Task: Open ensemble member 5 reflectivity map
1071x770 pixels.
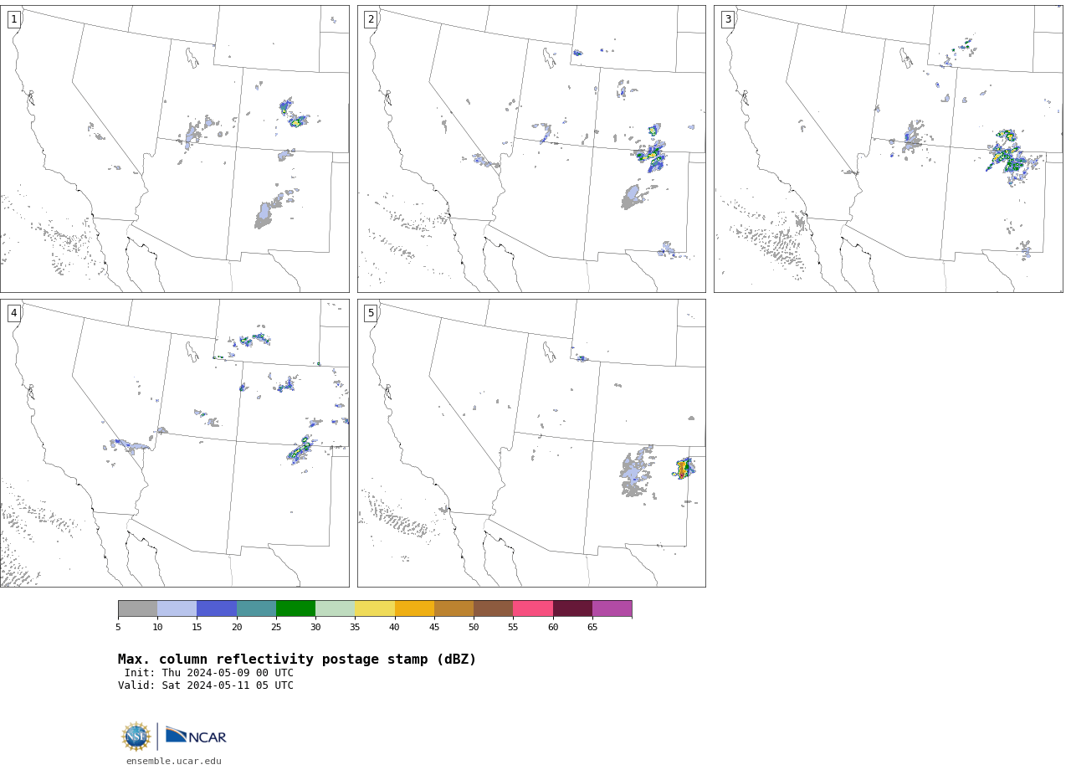Action: click(x=531, y=444)
